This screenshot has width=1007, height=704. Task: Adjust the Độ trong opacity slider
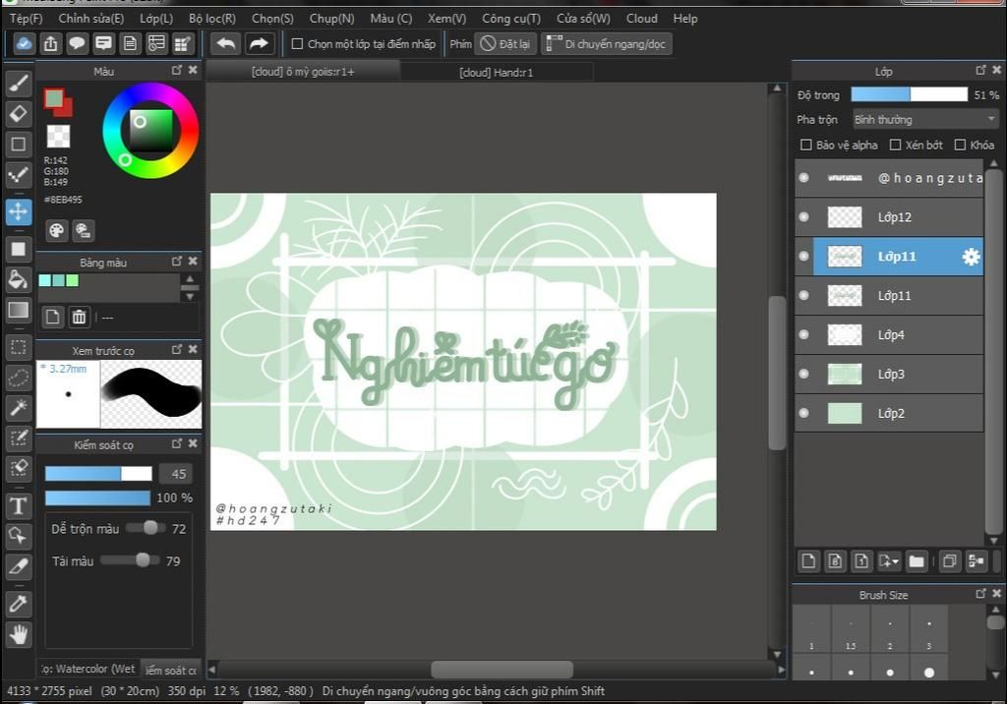[x=910, y=95]
